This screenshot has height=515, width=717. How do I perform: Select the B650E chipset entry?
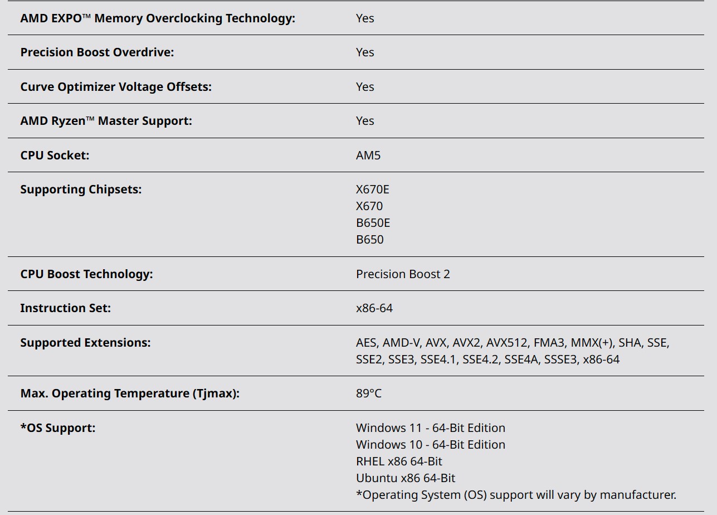coord(373,223)
